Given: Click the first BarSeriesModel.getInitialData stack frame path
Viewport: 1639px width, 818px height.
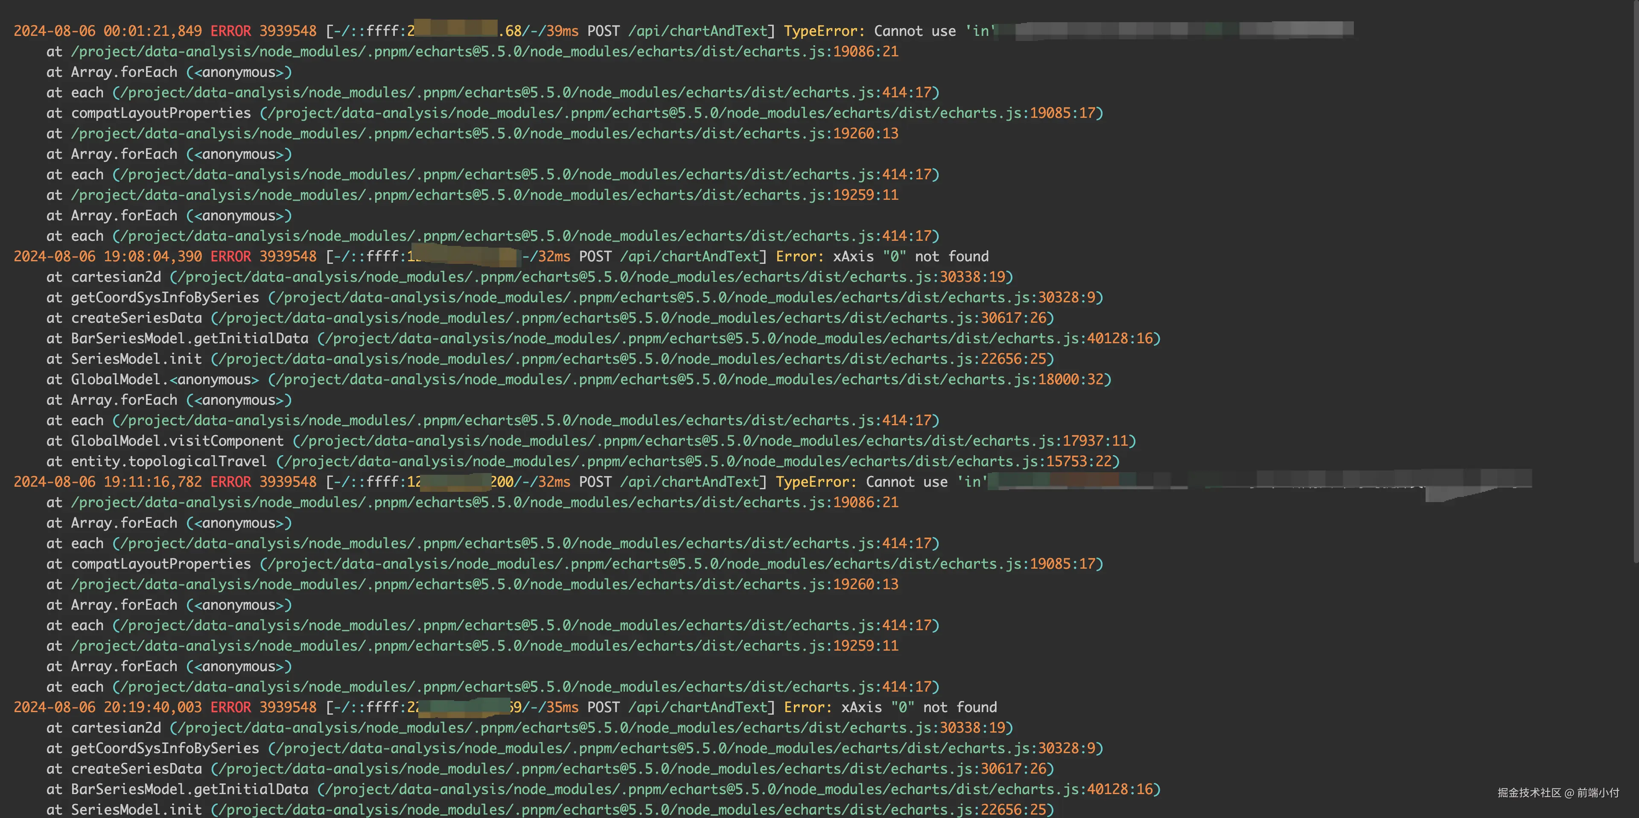Looking at the screenshot, I should coord(739,339).
